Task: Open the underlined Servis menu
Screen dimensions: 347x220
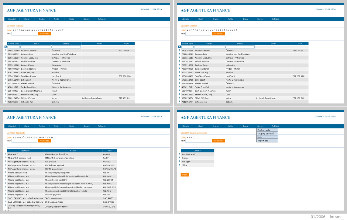Action: click(x=260, y=126)
